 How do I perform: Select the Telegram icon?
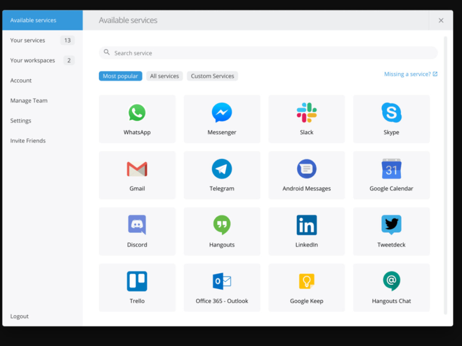[x=222, y=169]
